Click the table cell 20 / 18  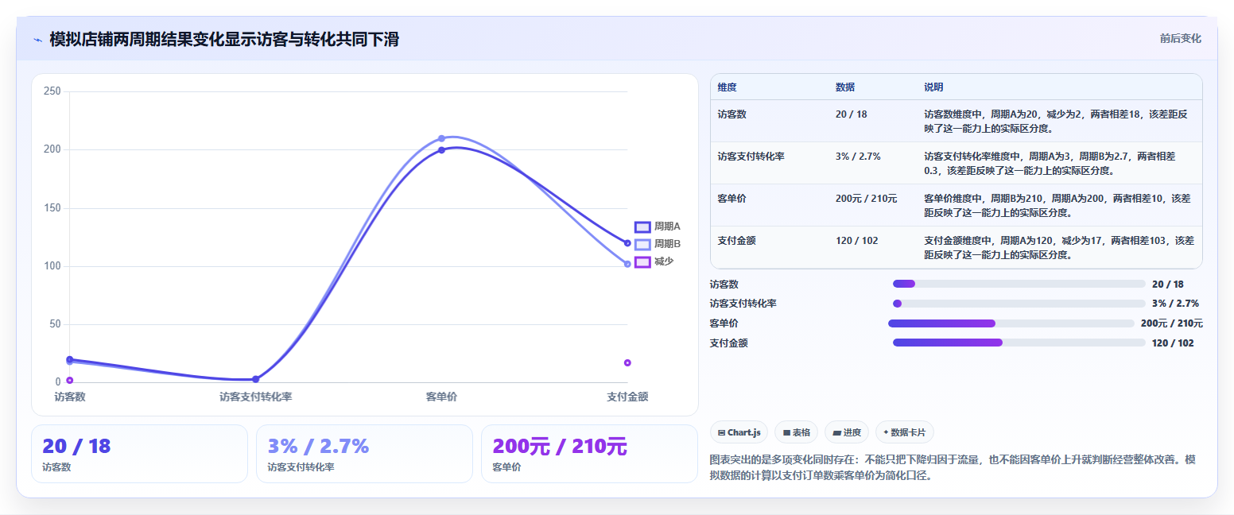(852, 114)
